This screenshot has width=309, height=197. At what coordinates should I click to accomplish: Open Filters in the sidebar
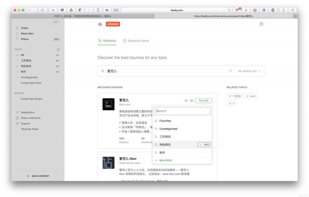24,39
